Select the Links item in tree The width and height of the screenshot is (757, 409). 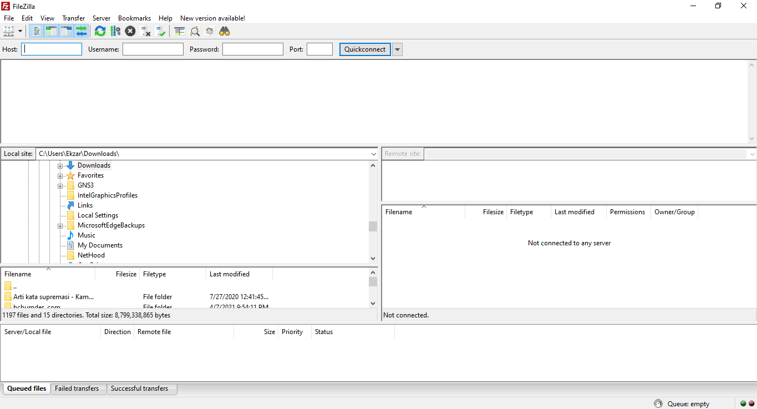pyautogui.click(x=85, y=205)
